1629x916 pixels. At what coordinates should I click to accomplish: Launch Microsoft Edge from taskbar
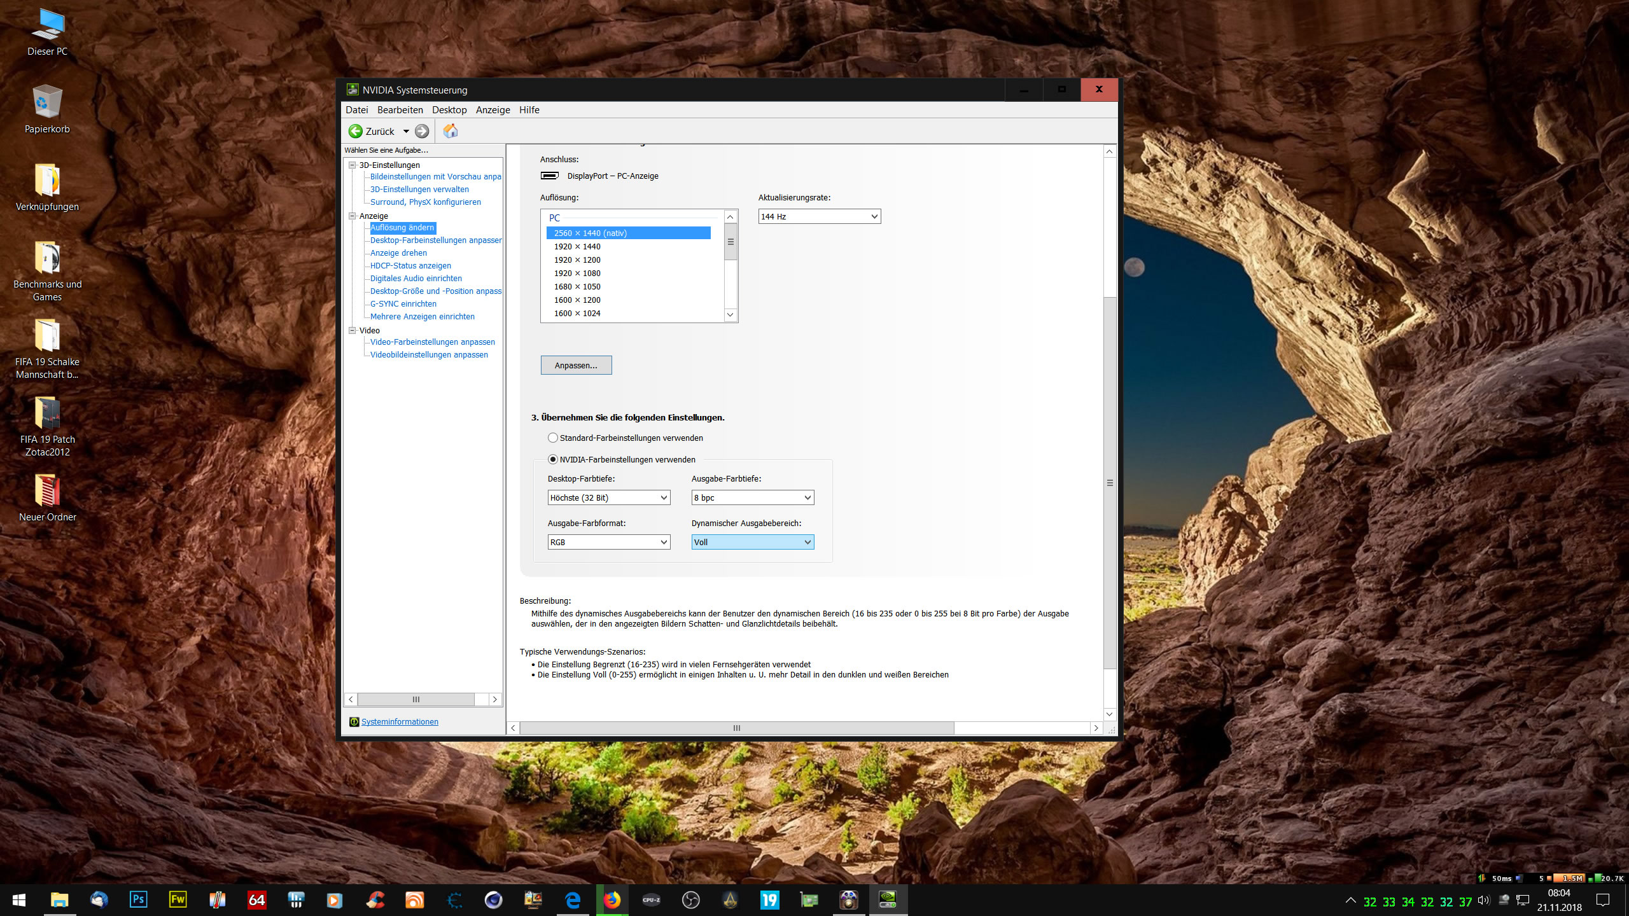[x=573, y=900]
